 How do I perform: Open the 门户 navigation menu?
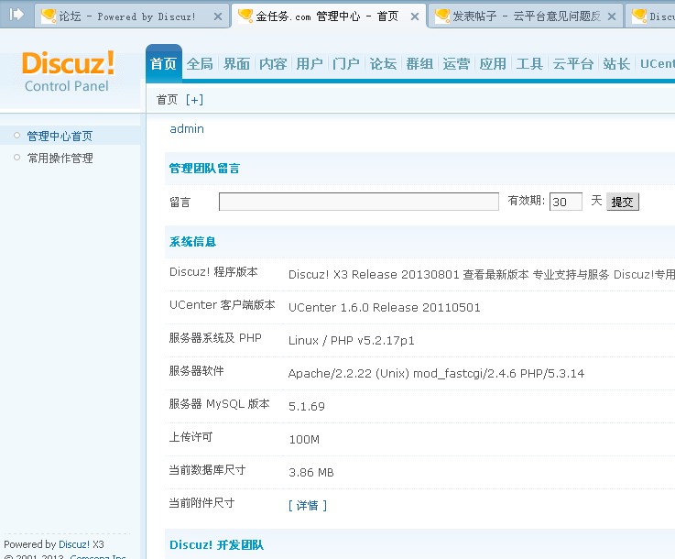pos(346,64)
